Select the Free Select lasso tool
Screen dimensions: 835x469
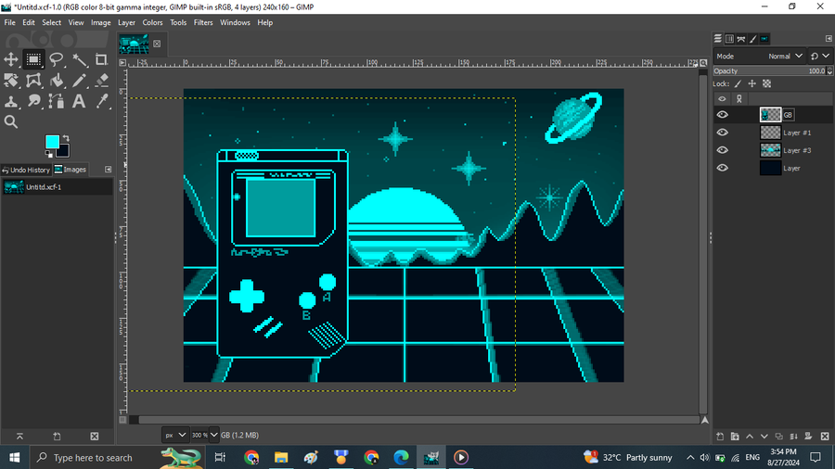(x=56, y=59)
